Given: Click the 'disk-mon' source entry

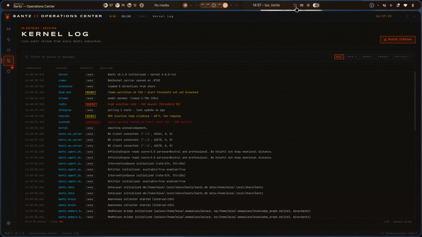Looking at the screenshot, I should coord(65,92).
